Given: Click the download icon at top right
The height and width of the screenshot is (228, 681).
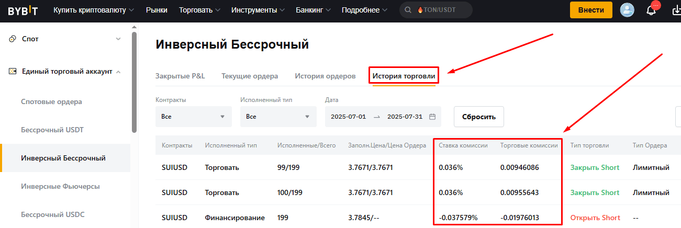Looking at the screenshot, I should (x=676, y=10).
